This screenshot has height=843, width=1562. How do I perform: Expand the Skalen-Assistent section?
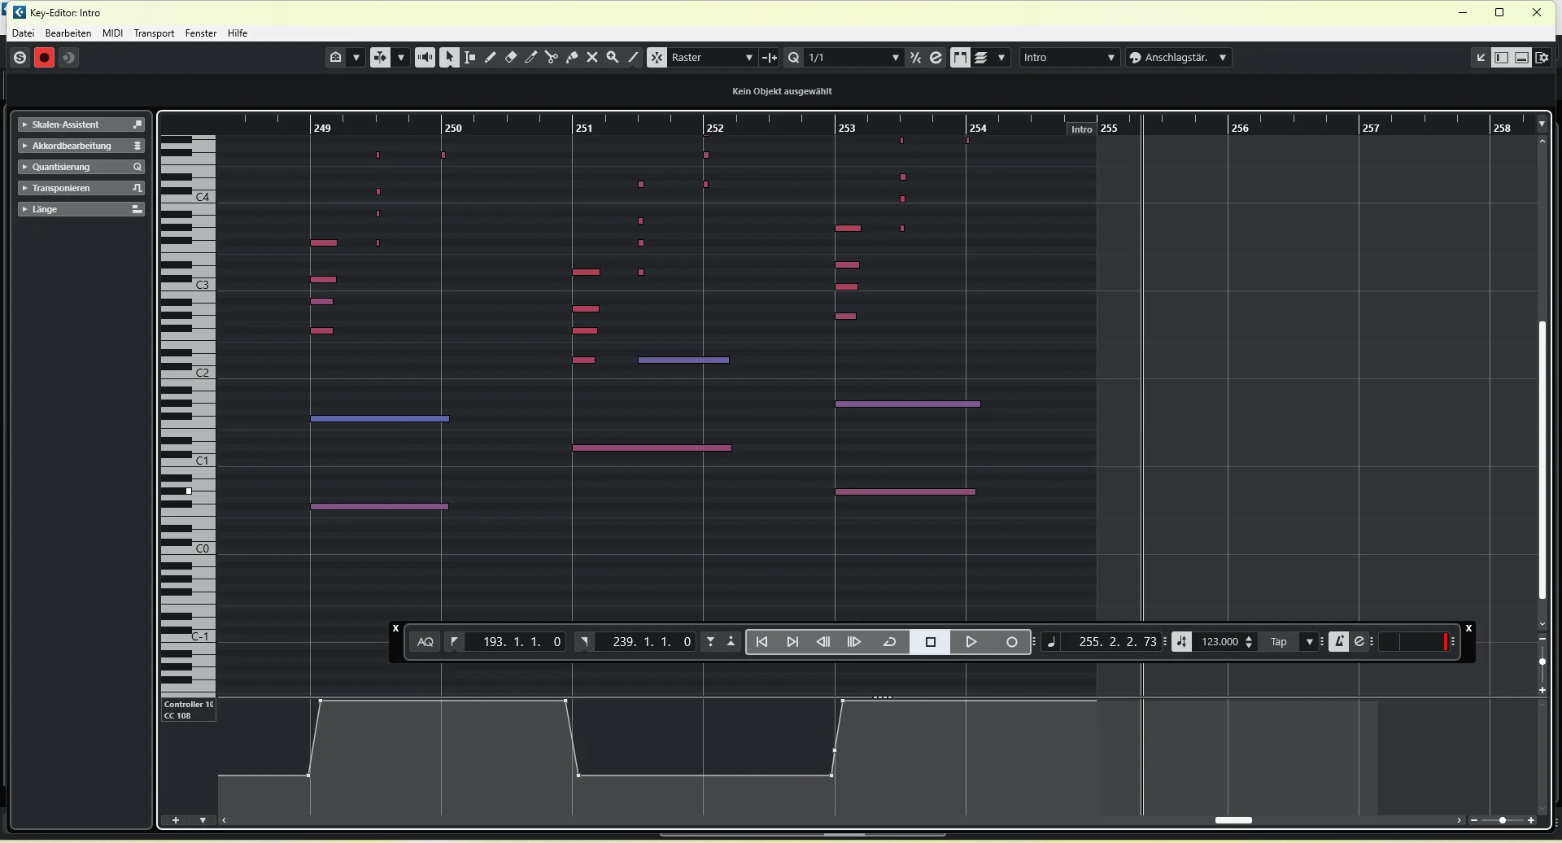pos(81,124)
